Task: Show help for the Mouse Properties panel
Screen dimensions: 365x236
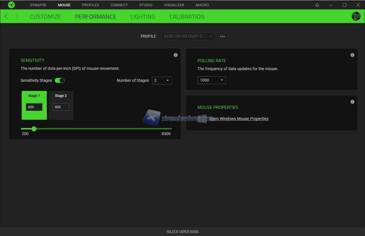Action: (x=352, y=102)
